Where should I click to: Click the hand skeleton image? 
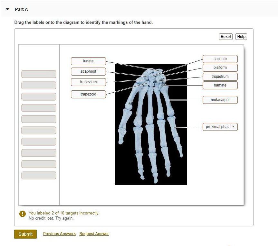click(151, 129)
